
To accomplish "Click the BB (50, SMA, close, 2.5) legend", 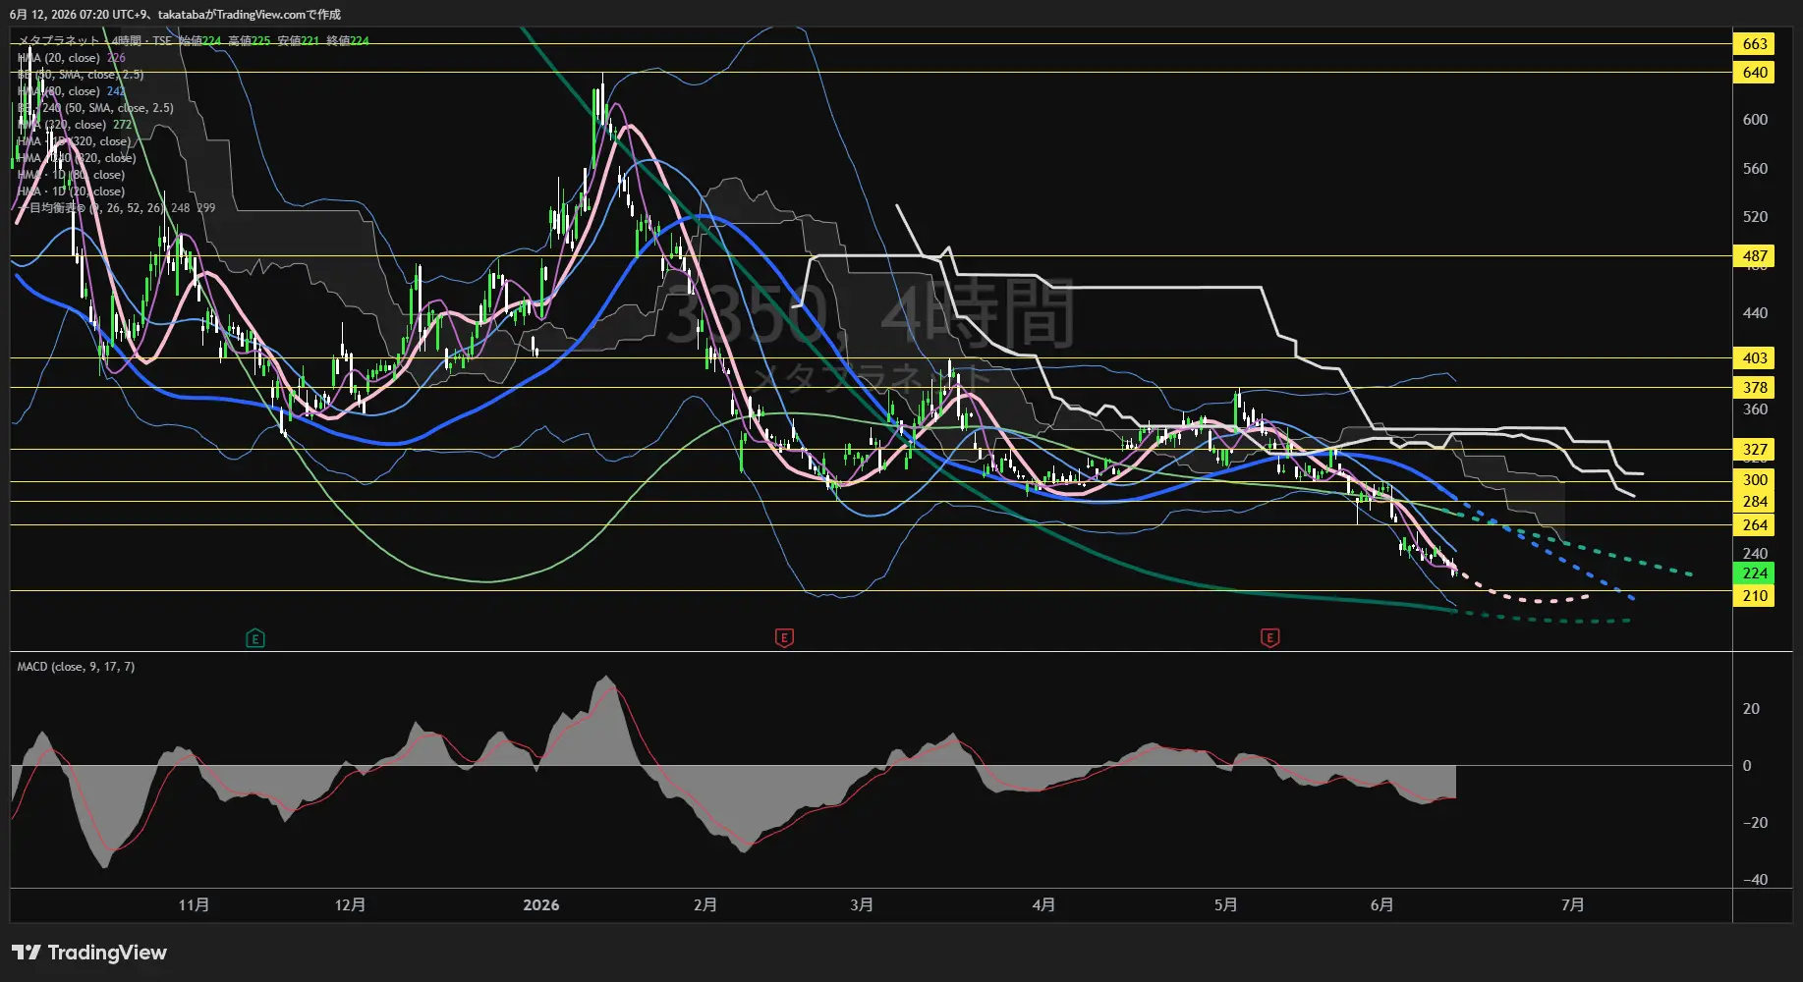I will (81, 75).
